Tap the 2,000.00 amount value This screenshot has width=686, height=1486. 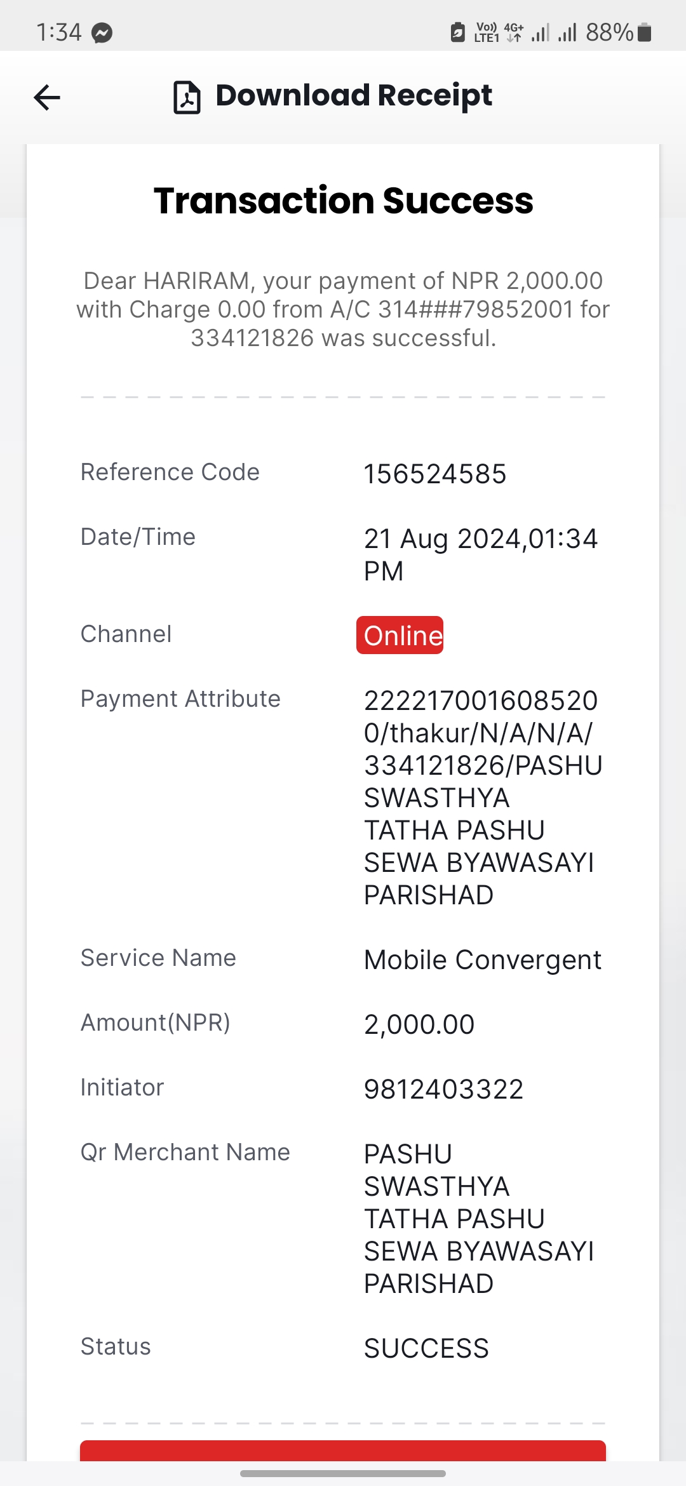coord(419,1024)
